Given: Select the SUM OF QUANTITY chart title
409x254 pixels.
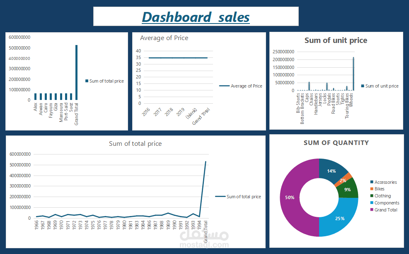Looking at the screenshot, I should (336, 143).
